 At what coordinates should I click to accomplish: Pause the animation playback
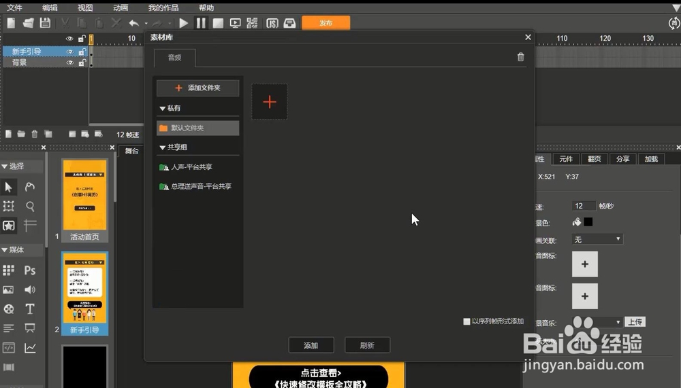pos(201,23)
